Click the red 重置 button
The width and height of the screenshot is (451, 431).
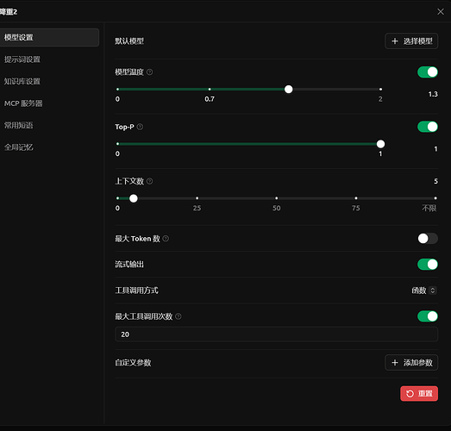click(419, 393)
